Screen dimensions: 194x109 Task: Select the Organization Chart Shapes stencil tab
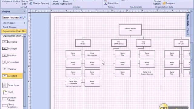point(14,31)
